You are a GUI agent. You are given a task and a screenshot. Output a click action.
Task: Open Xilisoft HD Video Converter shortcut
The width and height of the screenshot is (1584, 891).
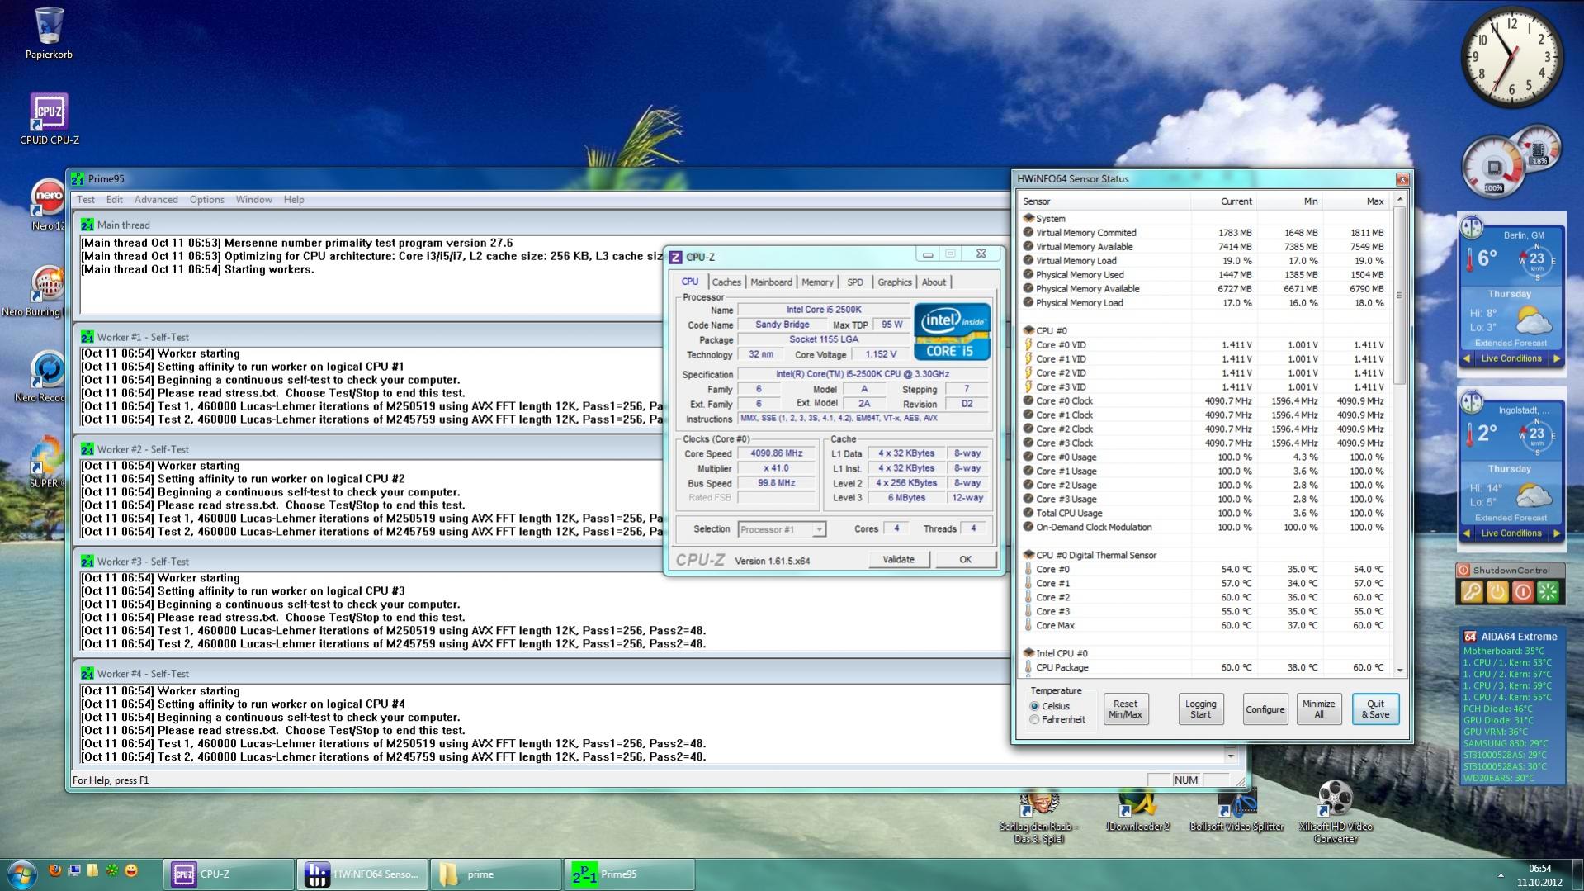pyautogui.click(x=1335, y=799)
